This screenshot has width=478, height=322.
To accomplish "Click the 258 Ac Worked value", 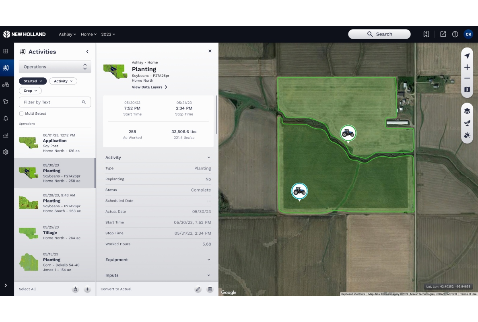I will click(132, 132).
